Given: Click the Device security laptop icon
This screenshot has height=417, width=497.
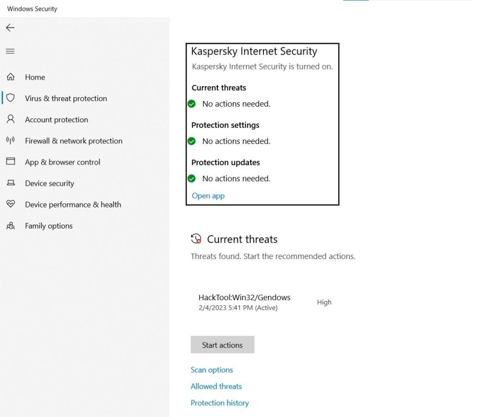Looking at the screenshot, I should (10, 183).
